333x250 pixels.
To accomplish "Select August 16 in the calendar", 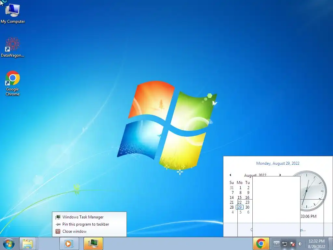I will click(x=247, y=198).
